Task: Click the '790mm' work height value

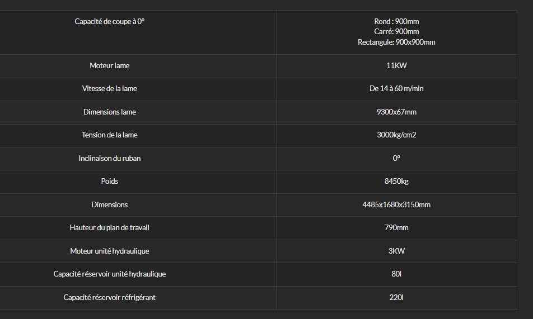Action: click(x=396, y=228)
